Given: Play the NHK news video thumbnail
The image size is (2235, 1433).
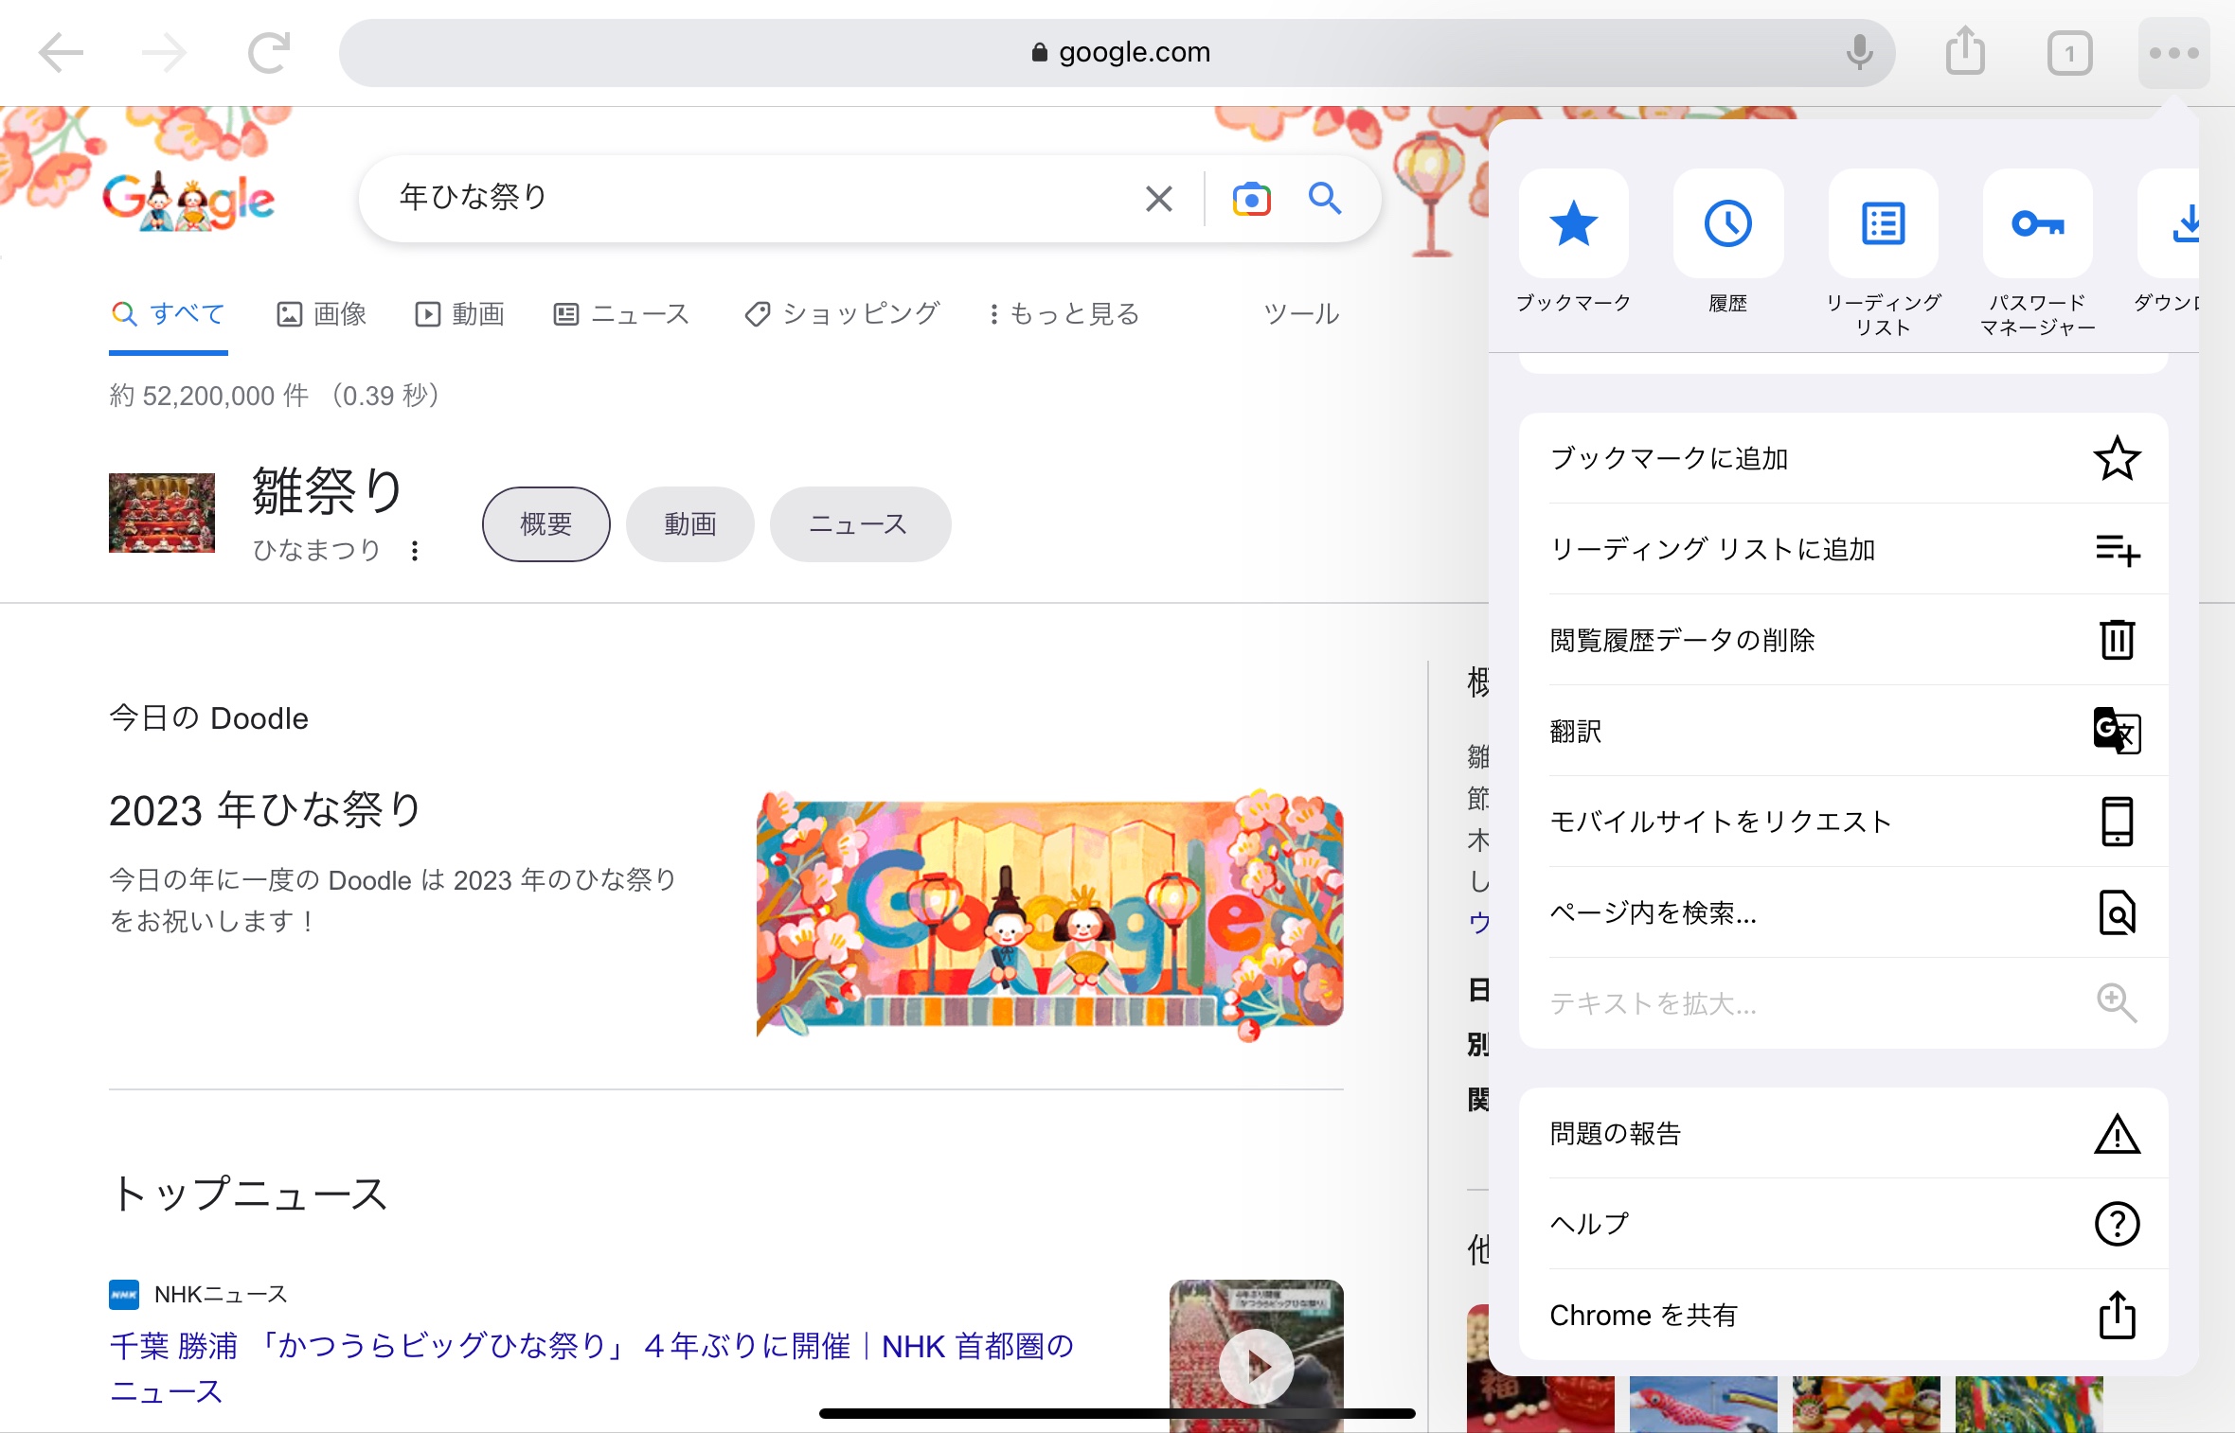Looking at the screenshot, I should click(1256, 1365).
